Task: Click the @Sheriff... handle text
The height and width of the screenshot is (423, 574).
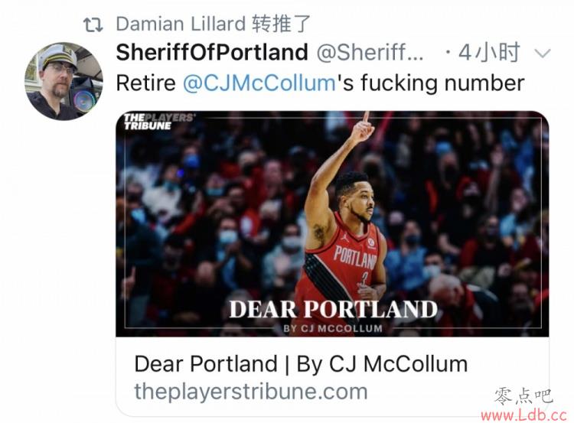Action: point(370,53)
